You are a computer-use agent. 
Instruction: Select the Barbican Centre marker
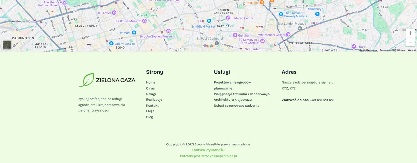pyautogui.click(x=228, y=18)
